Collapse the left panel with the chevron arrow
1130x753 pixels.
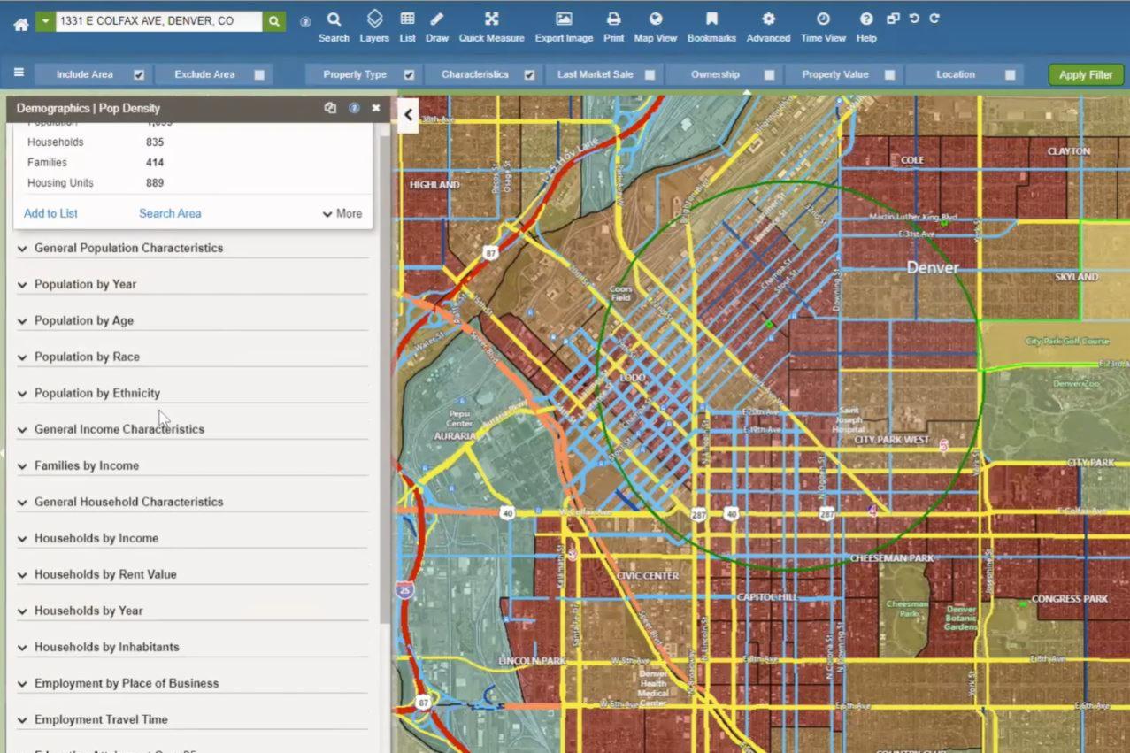407,115
